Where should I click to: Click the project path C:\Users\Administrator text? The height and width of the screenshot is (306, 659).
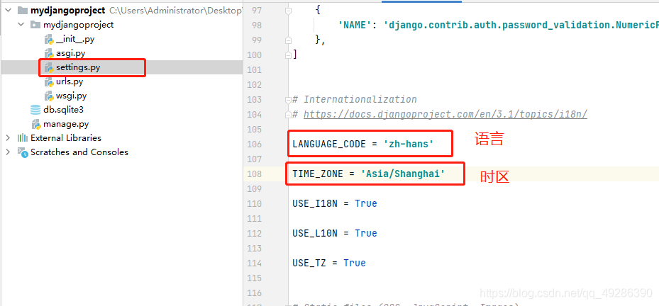pyautogui.click(x=176, y=11)
